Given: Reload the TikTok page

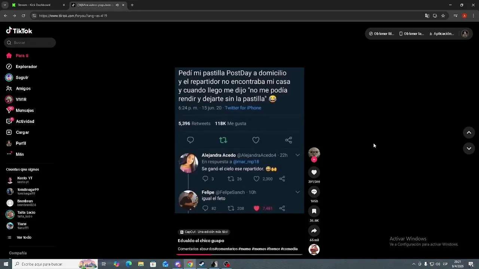Looking at the screenshot, I should (x=23, y=16).
